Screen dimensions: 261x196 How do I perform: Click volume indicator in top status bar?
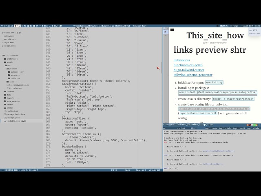10,26
